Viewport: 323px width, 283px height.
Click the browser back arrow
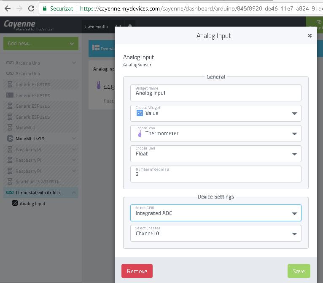[8, 8]
